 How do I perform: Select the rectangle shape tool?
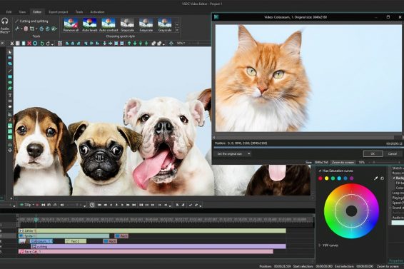coord(10,77)
